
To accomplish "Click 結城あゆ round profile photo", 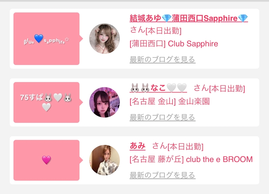I will [x=104, y=39].
